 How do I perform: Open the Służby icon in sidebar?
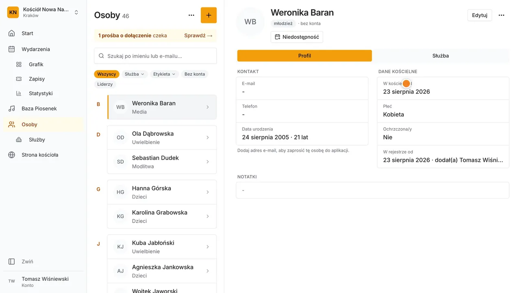pyautogui.click(x=19, y=140)
